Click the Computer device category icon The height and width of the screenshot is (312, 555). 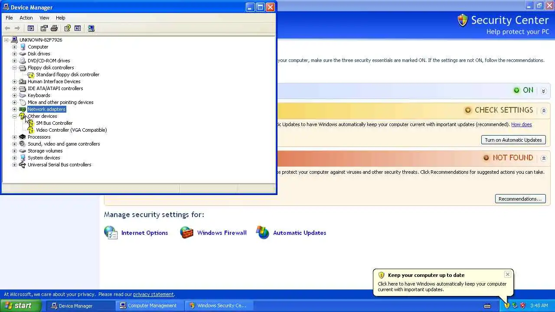pos(23,47)
